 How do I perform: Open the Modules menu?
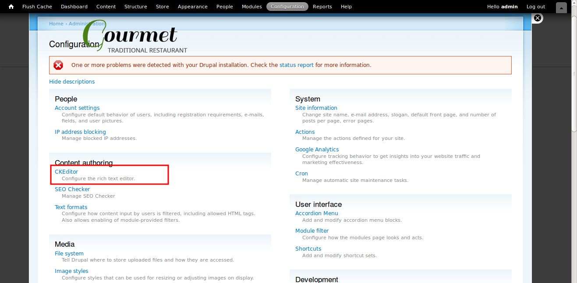(x=251, y=6)
